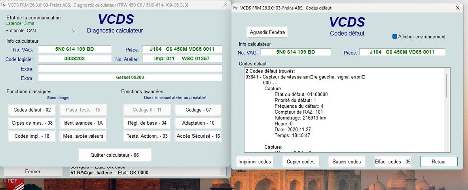
Task: Click the fault codes list scrollbar
Action: click(447, 110)
